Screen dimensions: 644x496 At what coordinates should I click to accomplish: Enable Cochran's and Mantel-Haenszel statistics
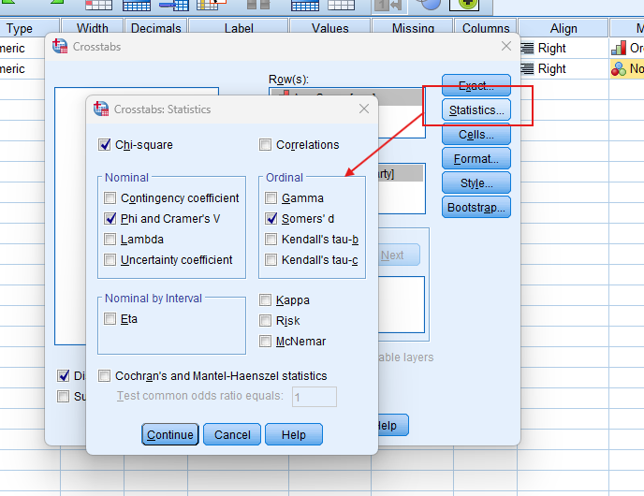pos(105,376)
